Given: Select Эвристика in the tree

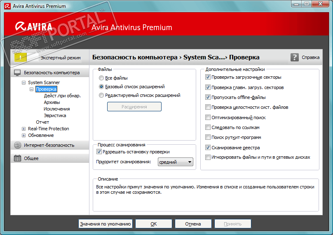Looking at the screenshot, I should 55,115.
